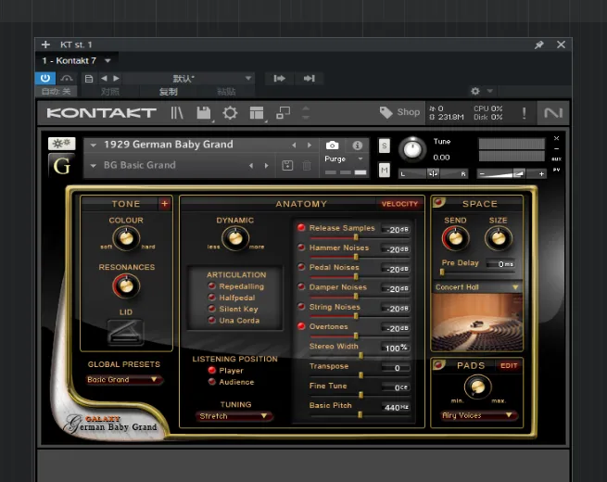The height and width of the screenshot is (482, 607).
Task: Delete the snapshot with trash icon
Action: [307, 165]
